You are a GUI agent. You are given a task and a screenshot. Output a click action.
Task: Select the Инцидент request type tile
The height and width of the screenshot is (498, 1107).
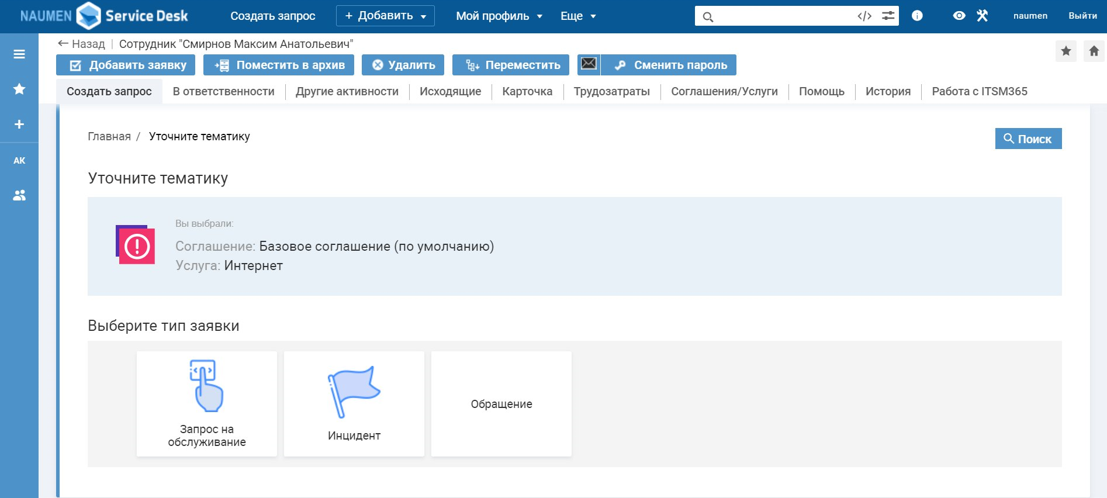(x=354, y=403)
